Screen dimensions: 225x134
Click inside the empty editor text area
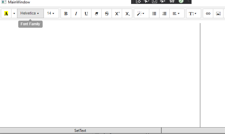pyautogui.click(x=100, y=75)
